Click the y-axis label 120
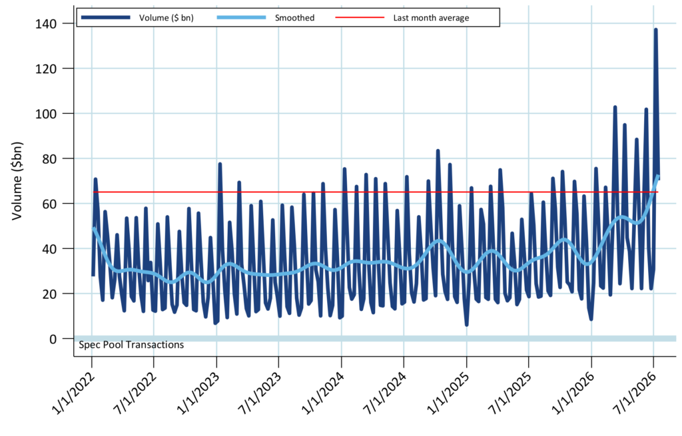Screen dimensions: 682x436 point(46,69)
